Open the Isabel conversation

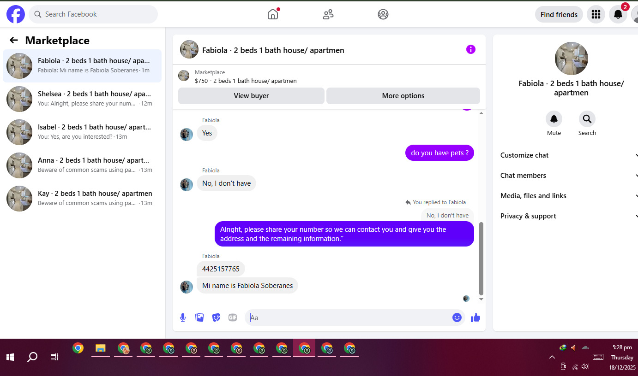pos(82,132)
